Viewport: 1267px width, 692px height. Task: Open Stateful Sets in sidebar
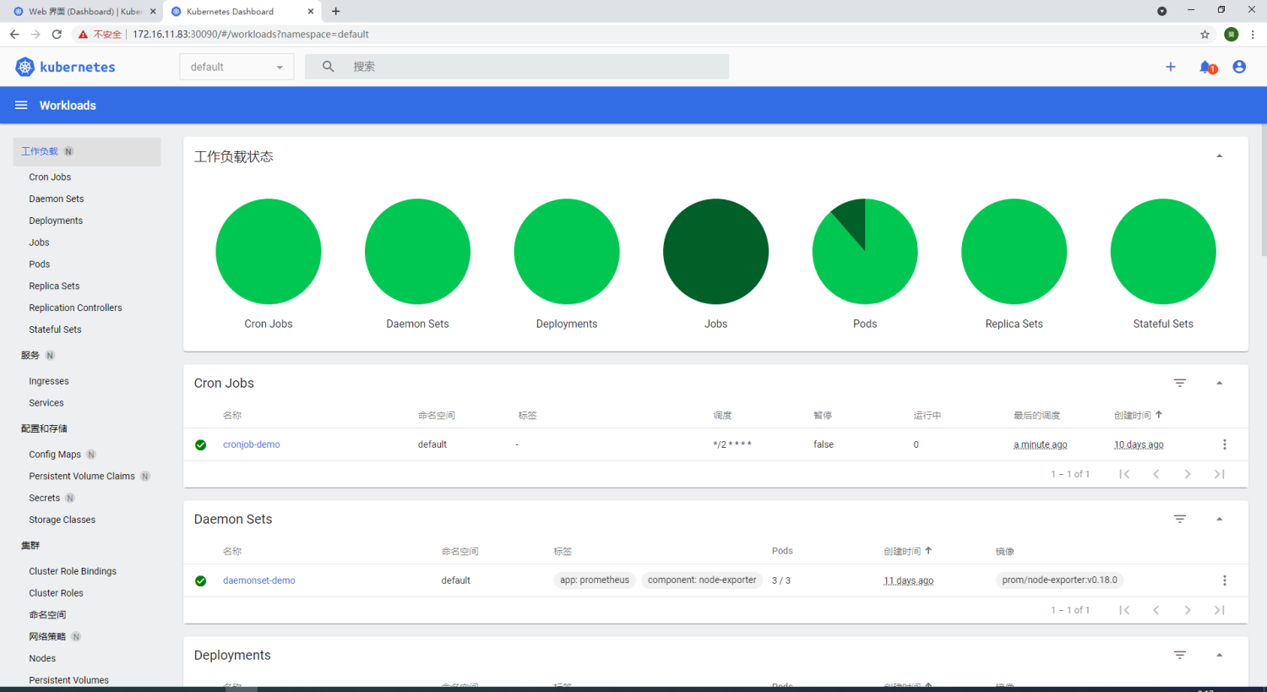tap(55, 330)
